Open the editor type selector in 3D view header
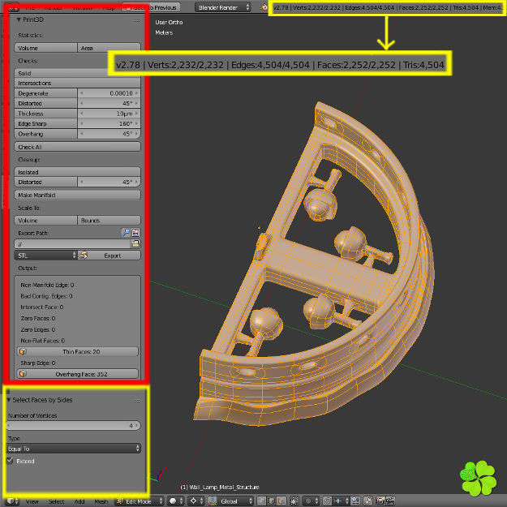This screenshot has height=507, width=507. click(x=12, y=501)
